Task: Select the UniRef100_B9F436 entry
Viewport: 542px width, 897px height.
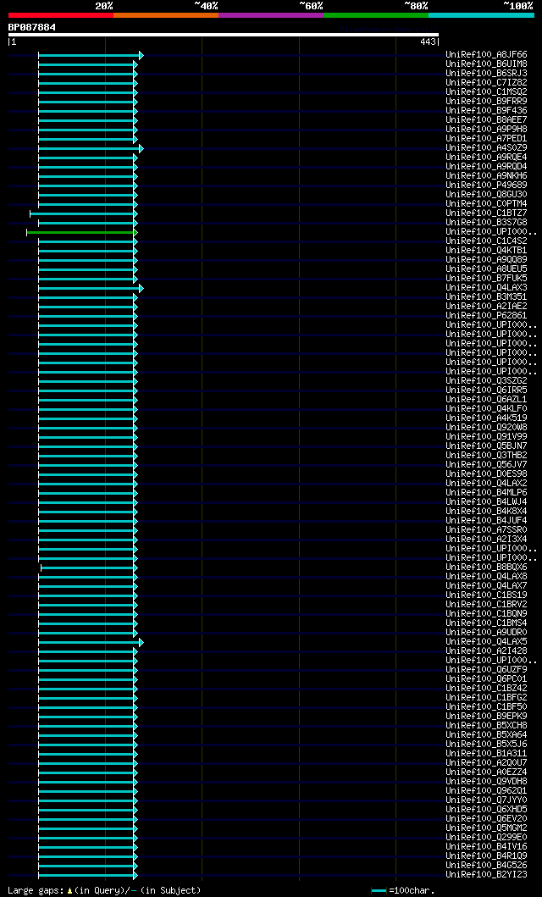Action: click(x=487, y=110)
